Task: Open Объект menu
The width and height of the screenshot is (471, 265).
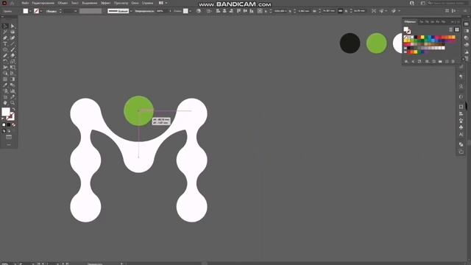Action: click(x=63, y=3)
